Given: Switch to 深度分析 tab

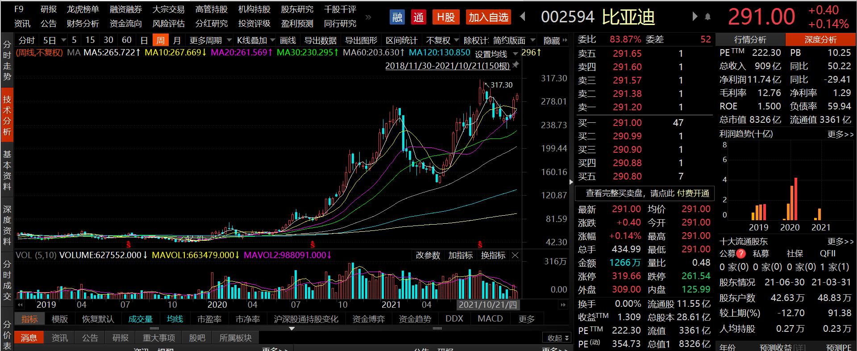Looking at the screenshot, I should (820, 40).
